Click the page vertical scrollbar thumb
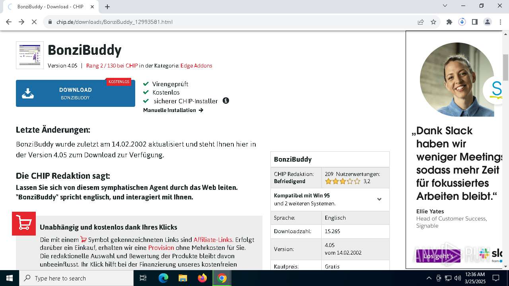Viewport: 509px width, 286px height. 505,68
